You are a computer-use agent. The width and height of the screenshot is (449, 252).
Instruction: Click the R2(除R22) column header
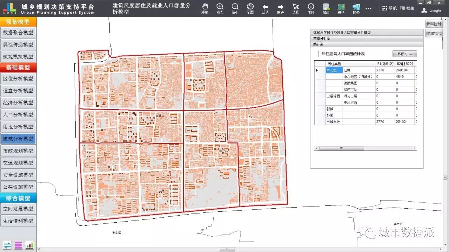[404, 64]
